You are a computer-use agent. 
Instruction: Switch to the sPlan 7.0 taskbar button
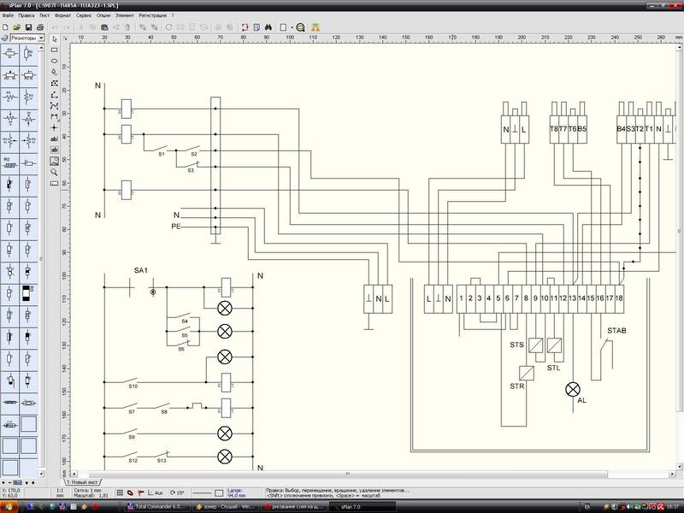[362, 507]
